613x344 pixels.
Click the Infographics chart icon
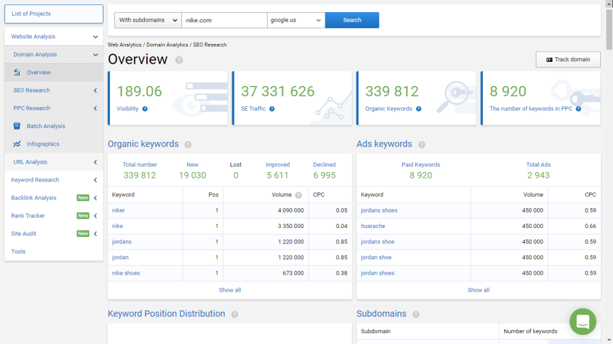18,144
